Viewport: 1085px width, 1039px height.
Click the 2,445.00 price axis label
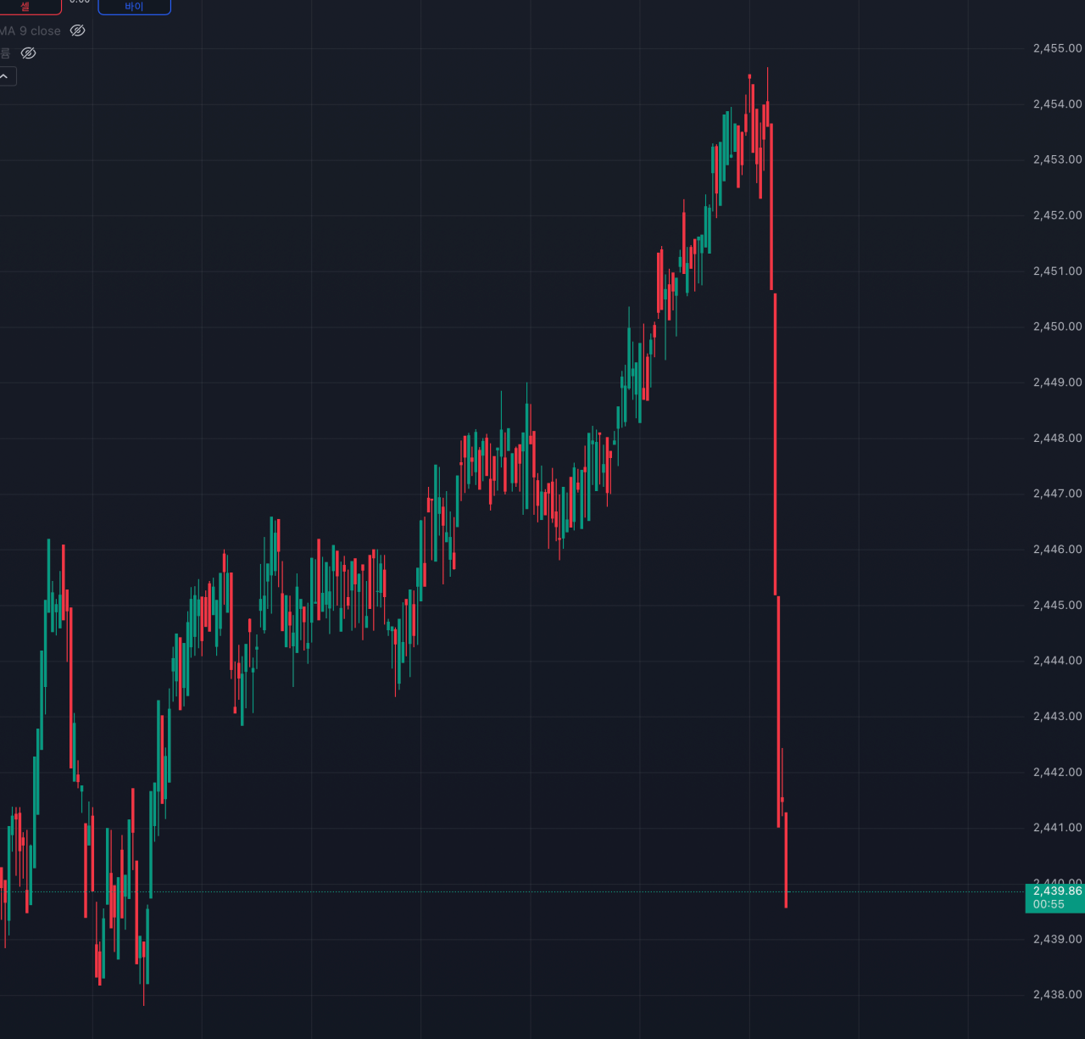[1057, 606]
